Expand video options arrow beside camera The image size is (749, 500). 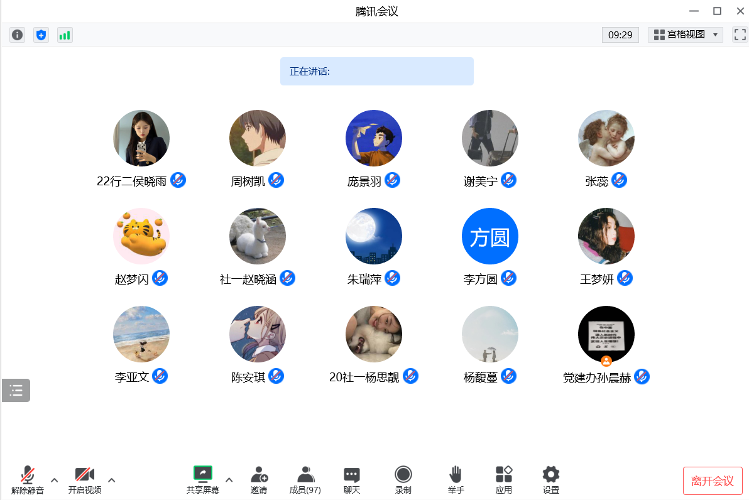pyautogui.click(x=112, y=481)
